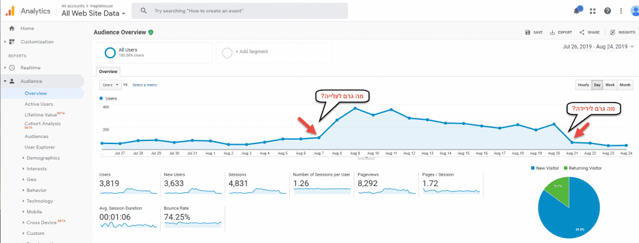Screen dimensions: 639x243
Task: Click the Avg. Session Duration tile
Action: click(x=128, y=217)
